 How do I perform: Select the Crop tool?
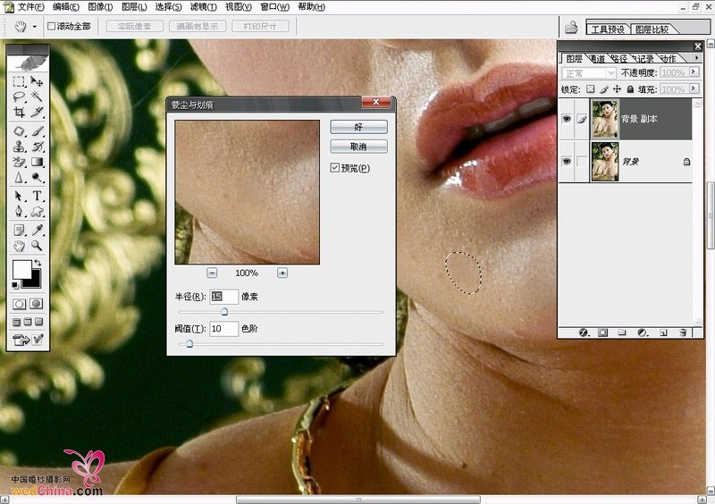tap(19, 112)
